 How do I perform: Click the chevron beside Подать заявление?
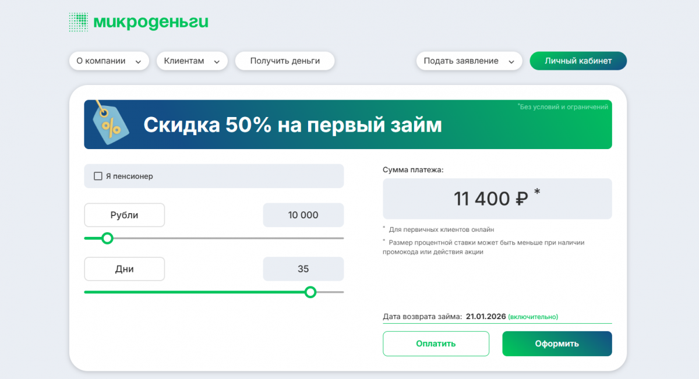(x=511, y=62)
